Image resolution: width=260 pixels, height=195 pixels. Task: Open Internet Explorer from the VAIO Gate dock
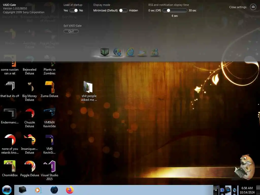tap(130, 52)
